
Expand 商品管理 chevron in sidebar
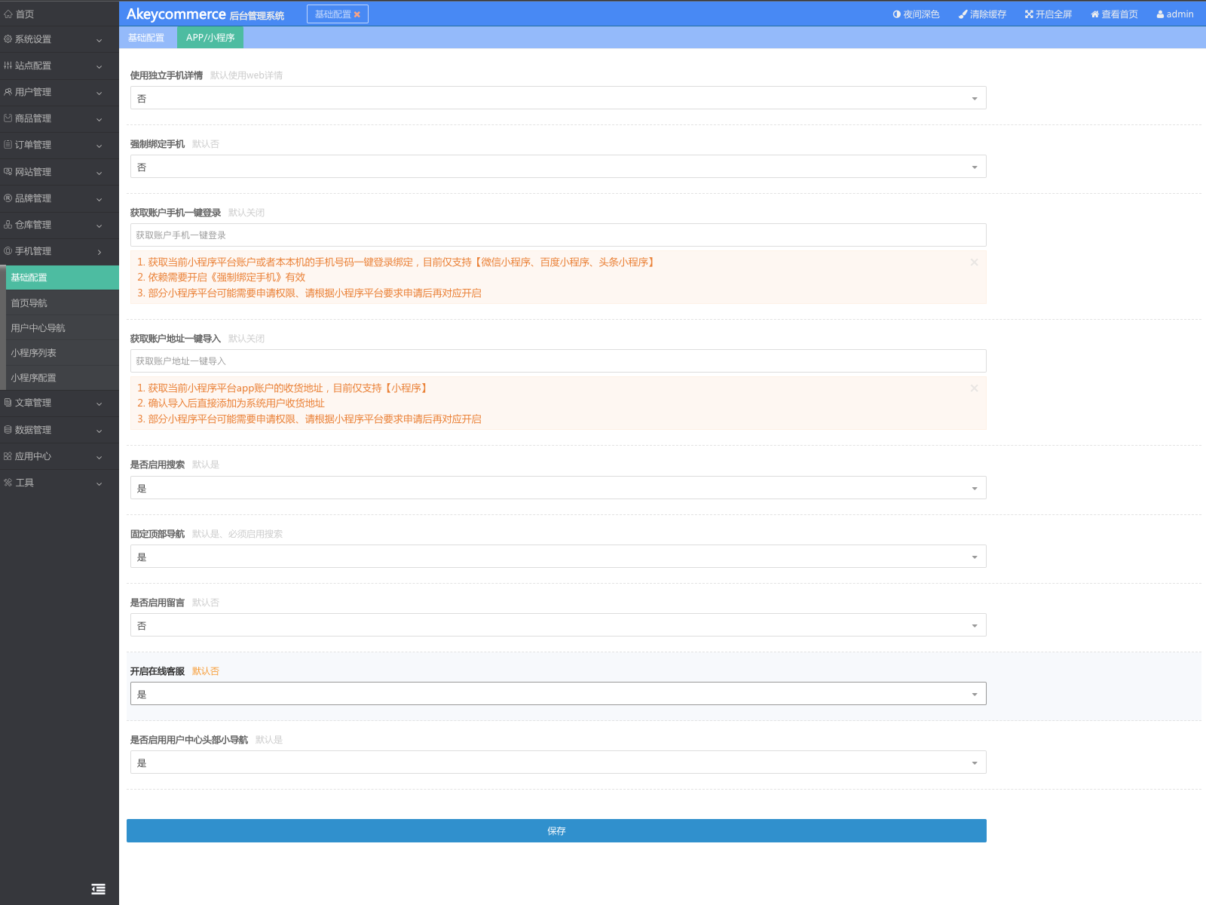pos(99,119)
